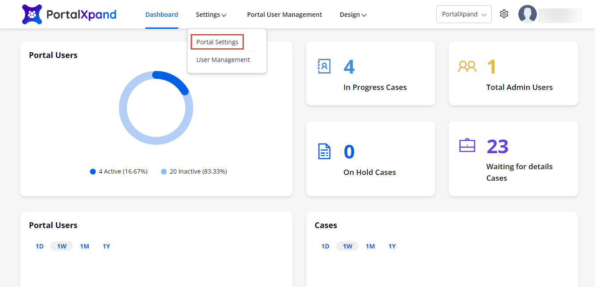Select 1Y range in Portal Users chart
The image size is (595, 287).
(x=106, y=246)
